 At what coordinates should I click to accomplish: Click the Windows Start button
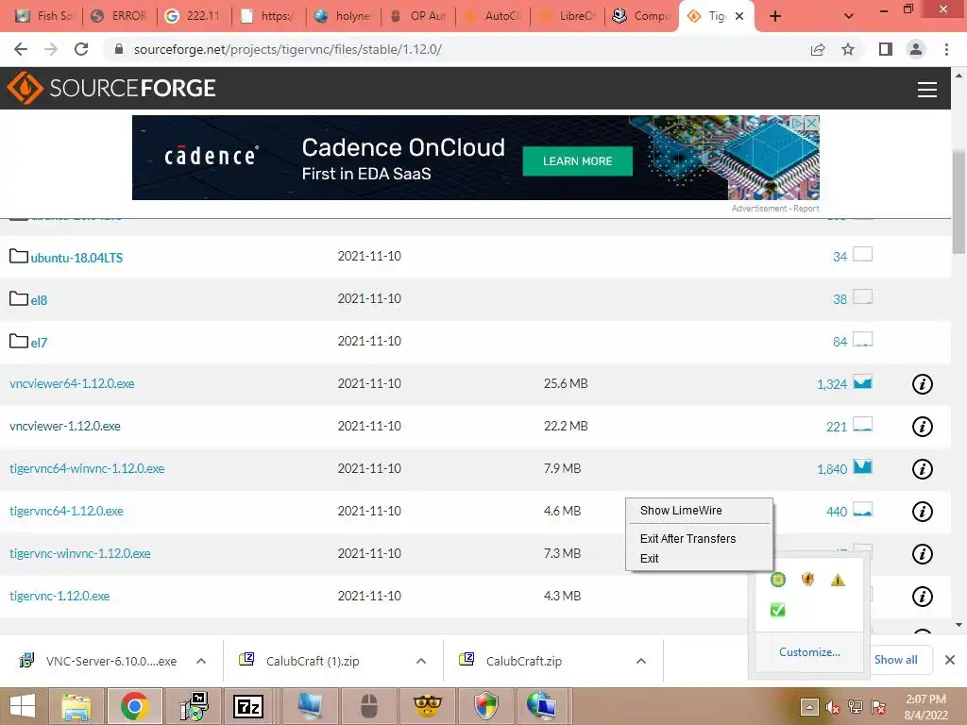tap(23, 706)
